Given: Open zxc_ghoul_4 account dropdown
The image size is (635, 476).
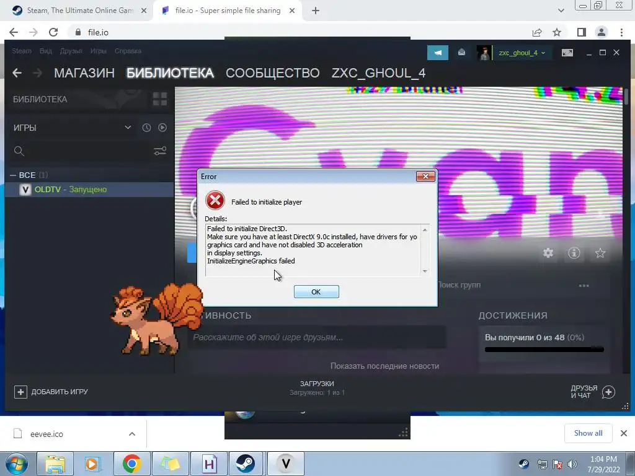Looking at the screenshot, I should click(522, 53).
